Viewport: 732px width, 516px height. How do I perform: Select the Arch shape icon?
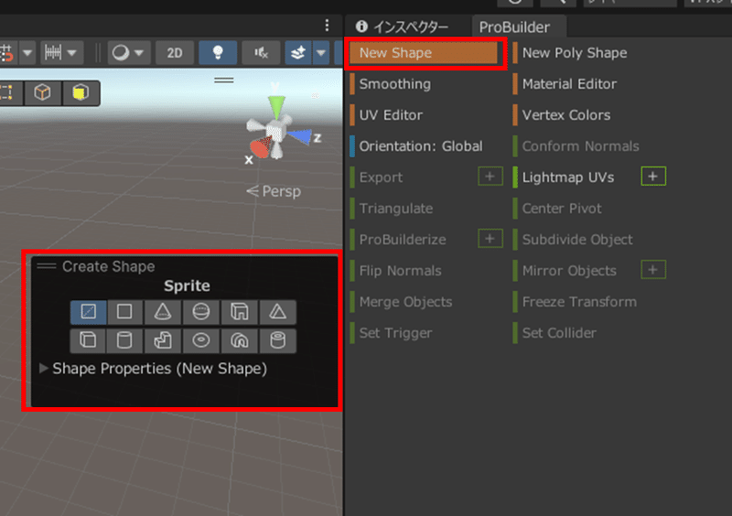click(240, 340)
